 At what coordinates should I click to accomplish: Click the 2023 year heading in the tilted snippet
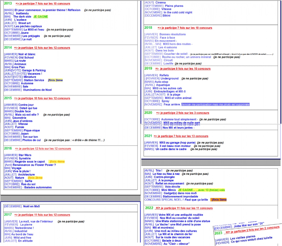pos(218,233)
